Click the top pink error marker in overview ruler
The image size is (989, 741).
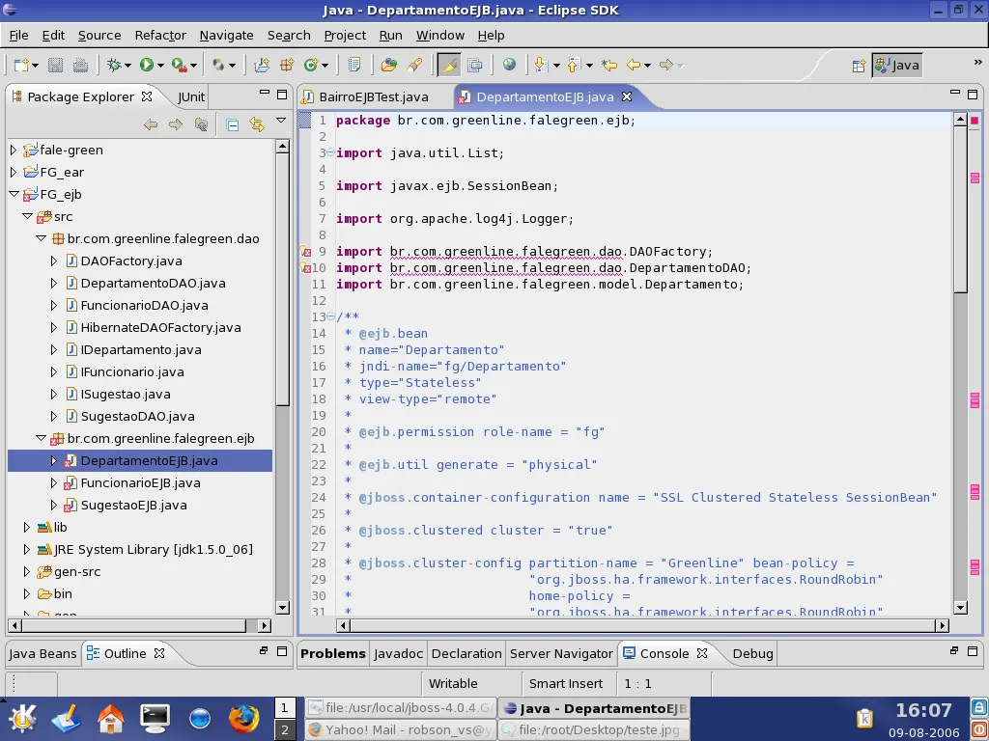pyautogui.click(x=975, y=121)
